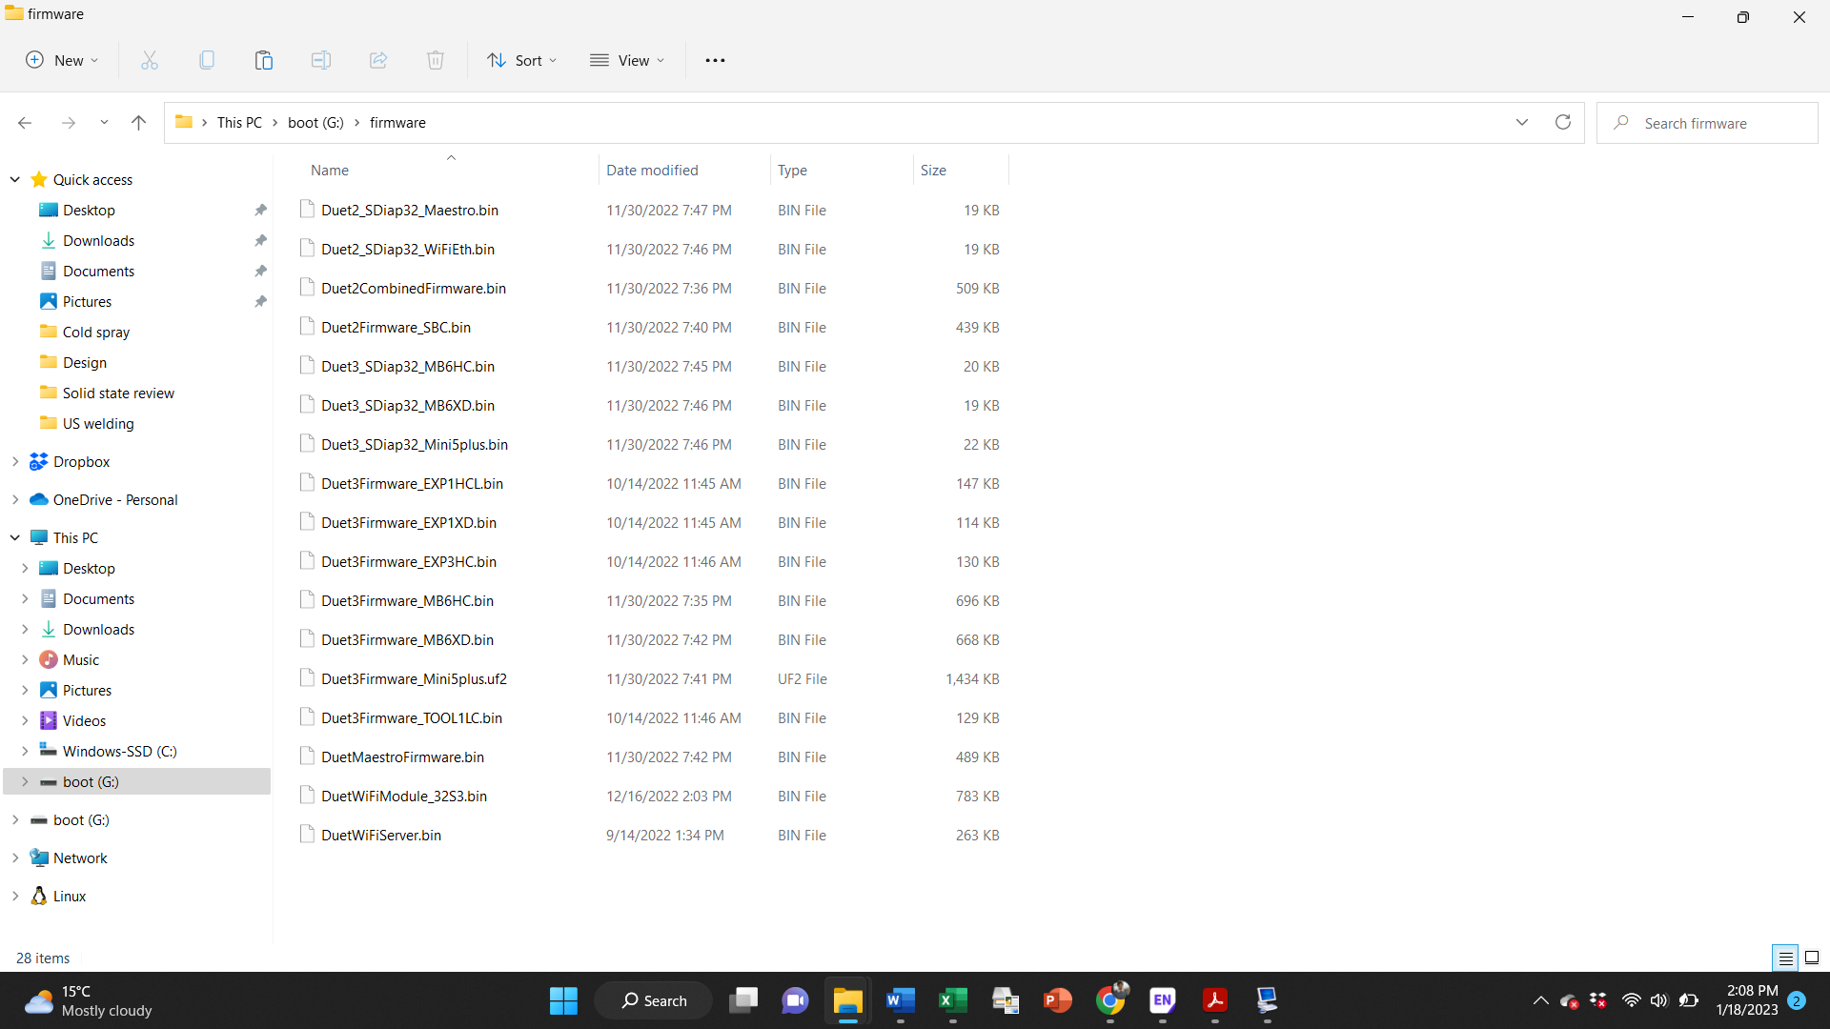Open Adobe Acrobat from taskbar
The image size is (1830, 1029).
(1215, 1000)
